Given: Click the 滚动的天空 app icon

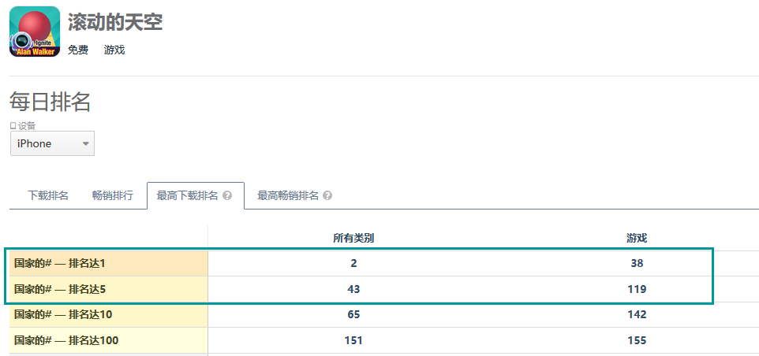Looking at the screenshot, I should click(x=35, y=32).
